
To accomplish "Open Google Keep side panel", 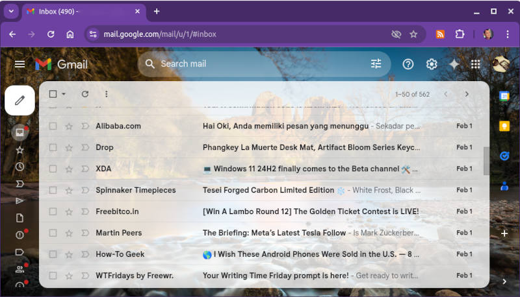I will pyautogui.click(x=504, y=126).
